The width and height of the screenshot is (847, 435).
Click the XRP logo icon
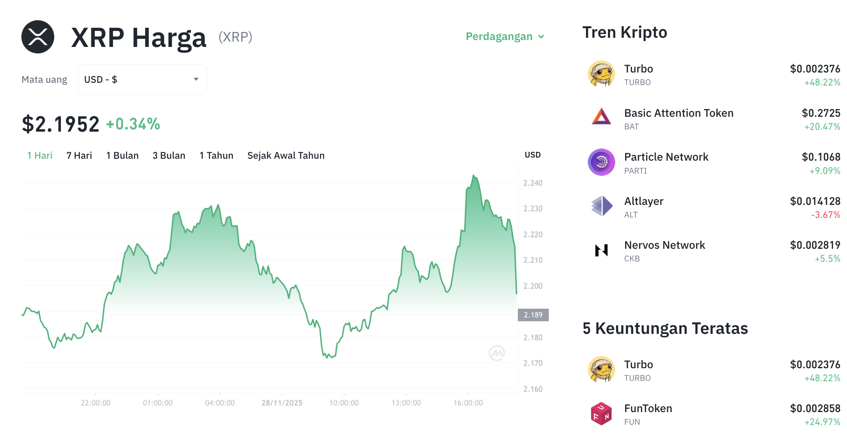point(38,37)
